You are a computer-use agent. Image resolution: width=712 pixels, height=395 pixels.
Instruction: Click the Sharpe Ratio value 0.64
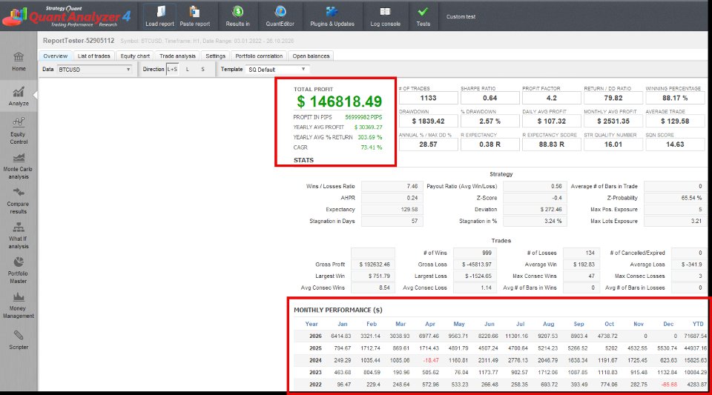490,98
